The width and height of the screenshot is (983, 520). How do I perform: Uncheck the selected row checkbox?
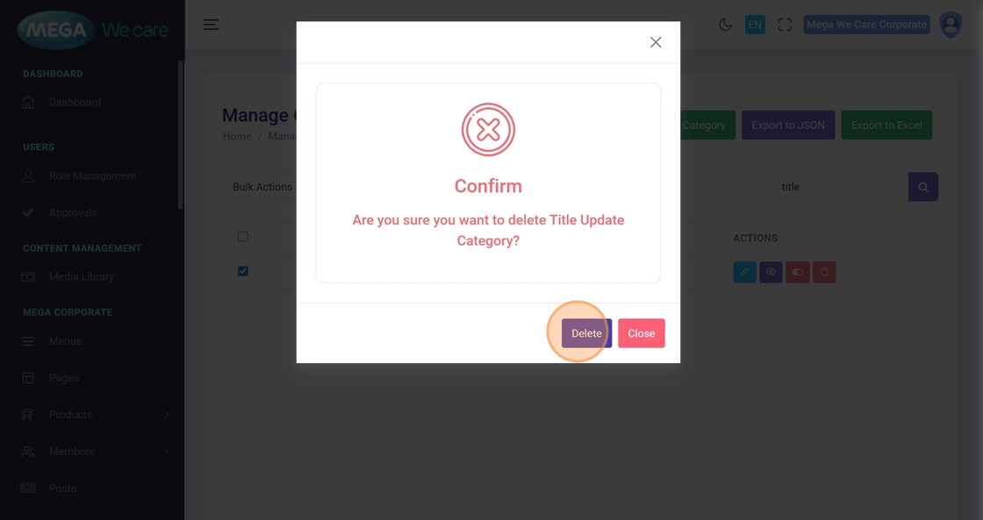tap(243, 272)
